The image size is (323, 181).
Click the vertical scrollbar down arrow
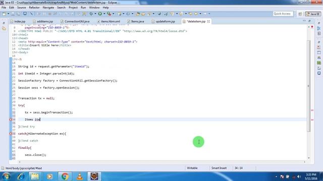click(308, 158)
